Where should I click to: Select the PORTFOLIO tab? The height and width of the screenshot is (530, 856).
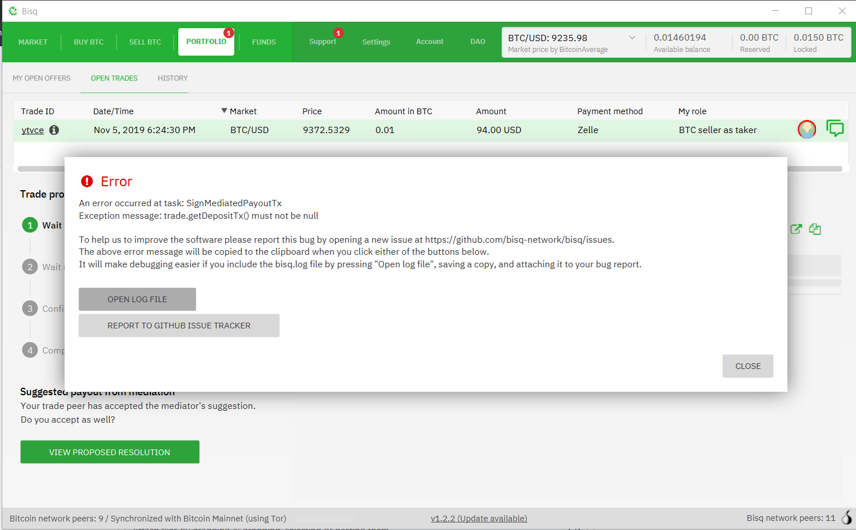206,42
